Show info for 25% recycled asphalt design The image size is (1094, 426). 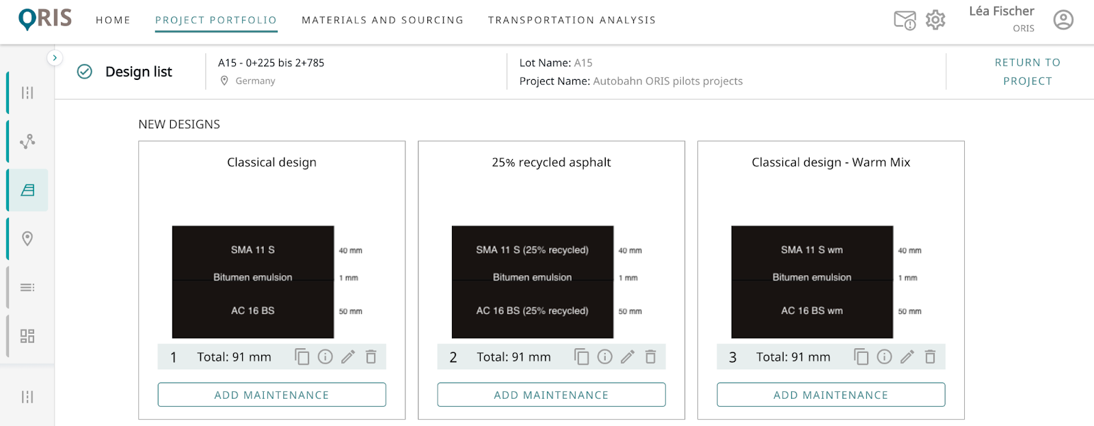(604, 356)
